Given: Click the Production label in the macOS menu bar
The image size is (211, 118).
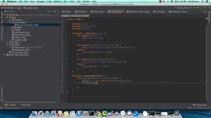Looking at the screenshot, I should click(x=194, y=1).
